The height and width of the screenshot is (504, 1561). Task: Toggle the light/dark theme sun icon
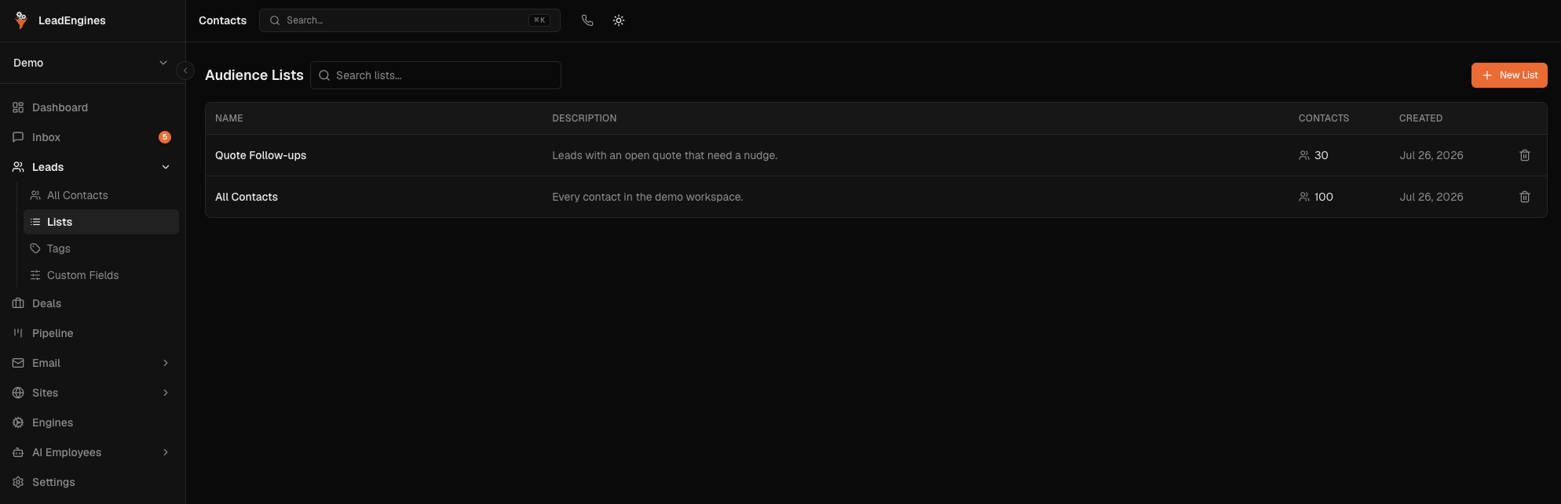tap(619, 20)
